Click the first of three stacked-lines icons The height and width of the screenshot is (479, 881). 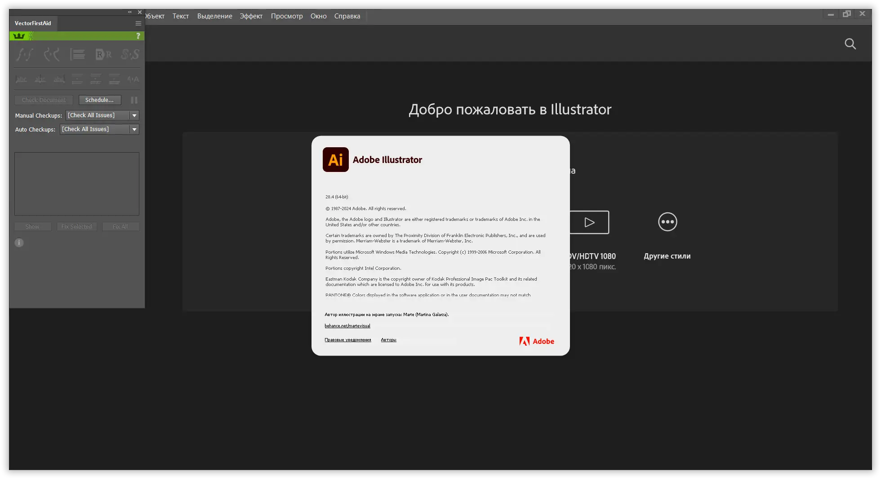(x=77, y=79)
